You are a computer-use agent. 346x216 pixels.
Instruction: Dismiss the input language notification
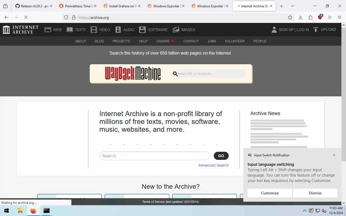click(x=315, y=193)
